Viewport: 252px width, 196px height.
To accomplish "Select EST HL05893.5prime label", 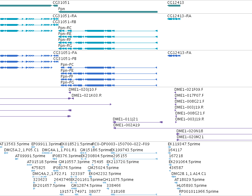I will (192, 186).
